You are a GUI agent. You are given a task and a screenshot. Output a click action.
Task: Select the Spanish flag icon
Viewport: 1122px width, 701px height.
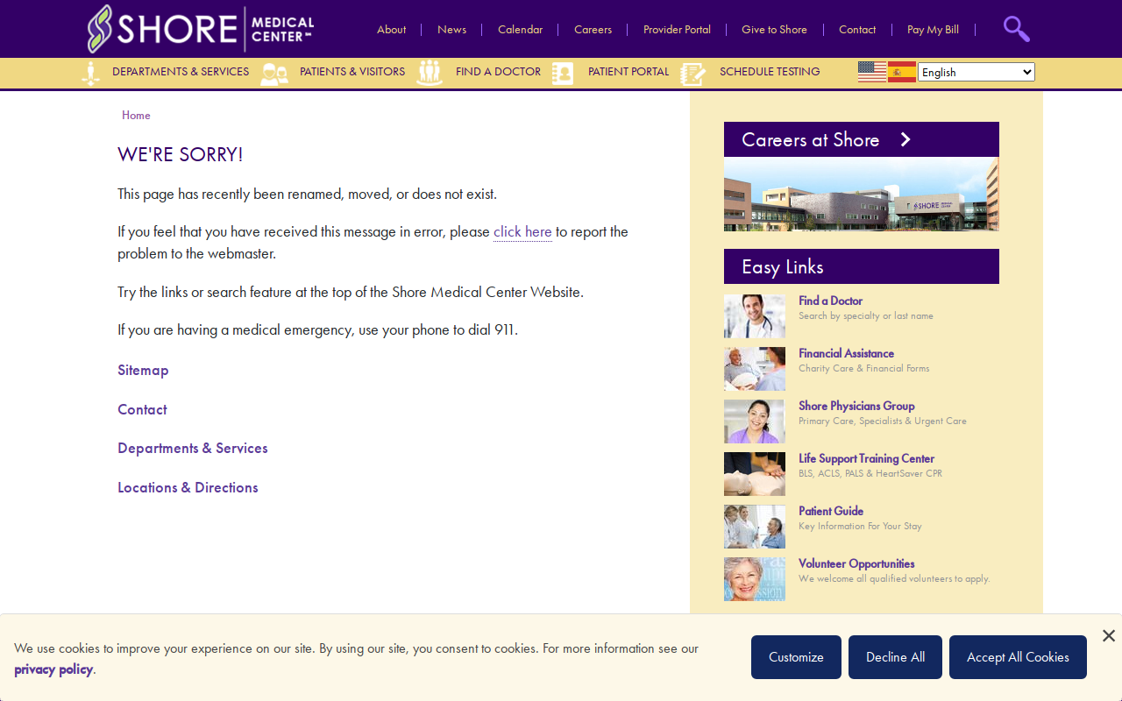point(902,72)
